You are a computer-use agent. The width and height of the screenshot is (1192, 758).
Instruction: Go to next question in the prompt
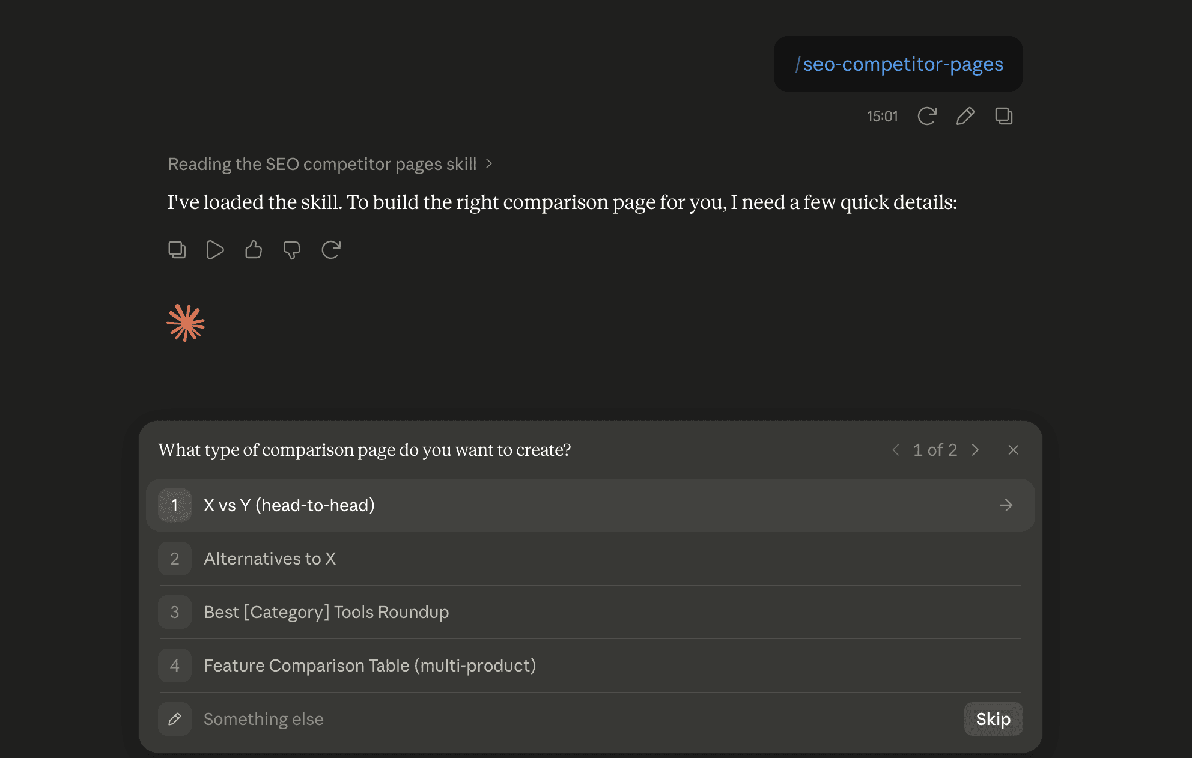tap(975, 450)
